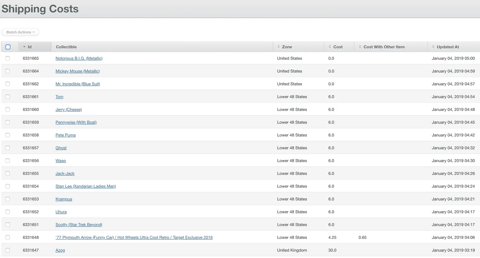This screenshot has height=258, width=480.
Task: Tick the checkbox for row 6331647
Action: [x=8, y=250]
